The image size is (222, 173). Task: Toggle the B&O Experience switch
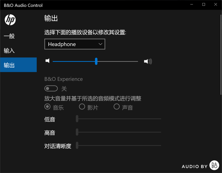[x=51, y=88]
